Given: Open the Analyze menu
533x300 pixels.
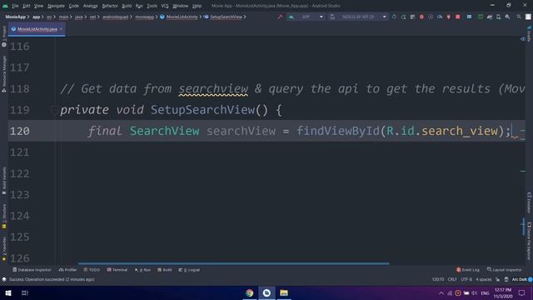Looking at the screenshot, I should click(x=91, y=6).
